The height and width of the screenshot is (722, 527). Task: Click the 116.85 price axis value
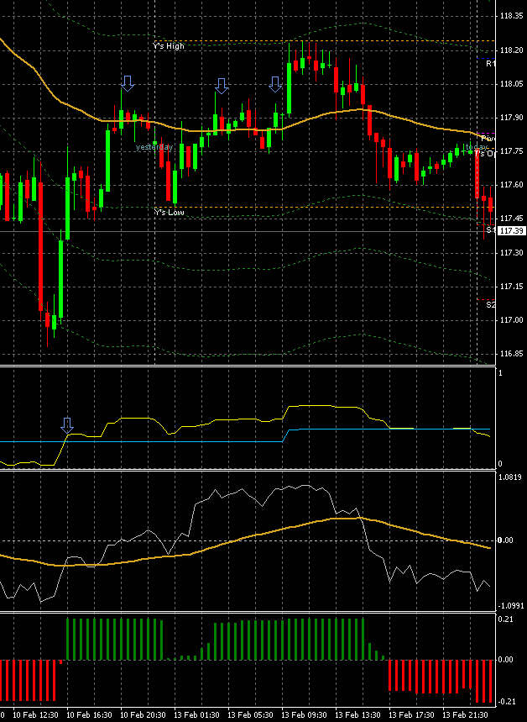click(511, 354)
